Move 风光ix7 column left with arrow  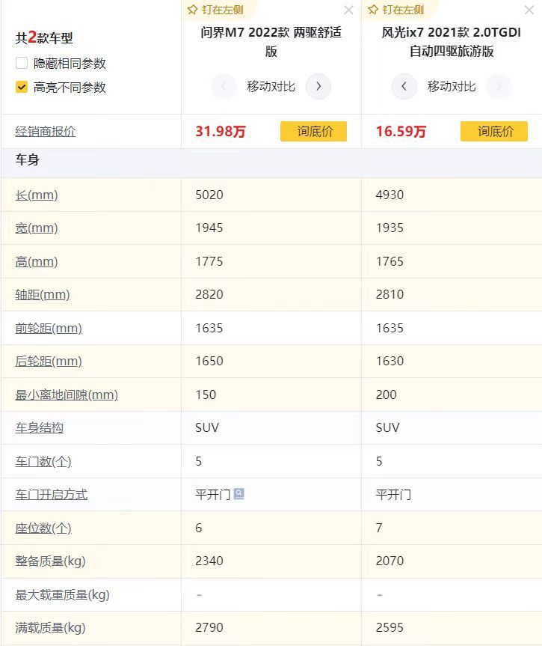pos(404,87)
